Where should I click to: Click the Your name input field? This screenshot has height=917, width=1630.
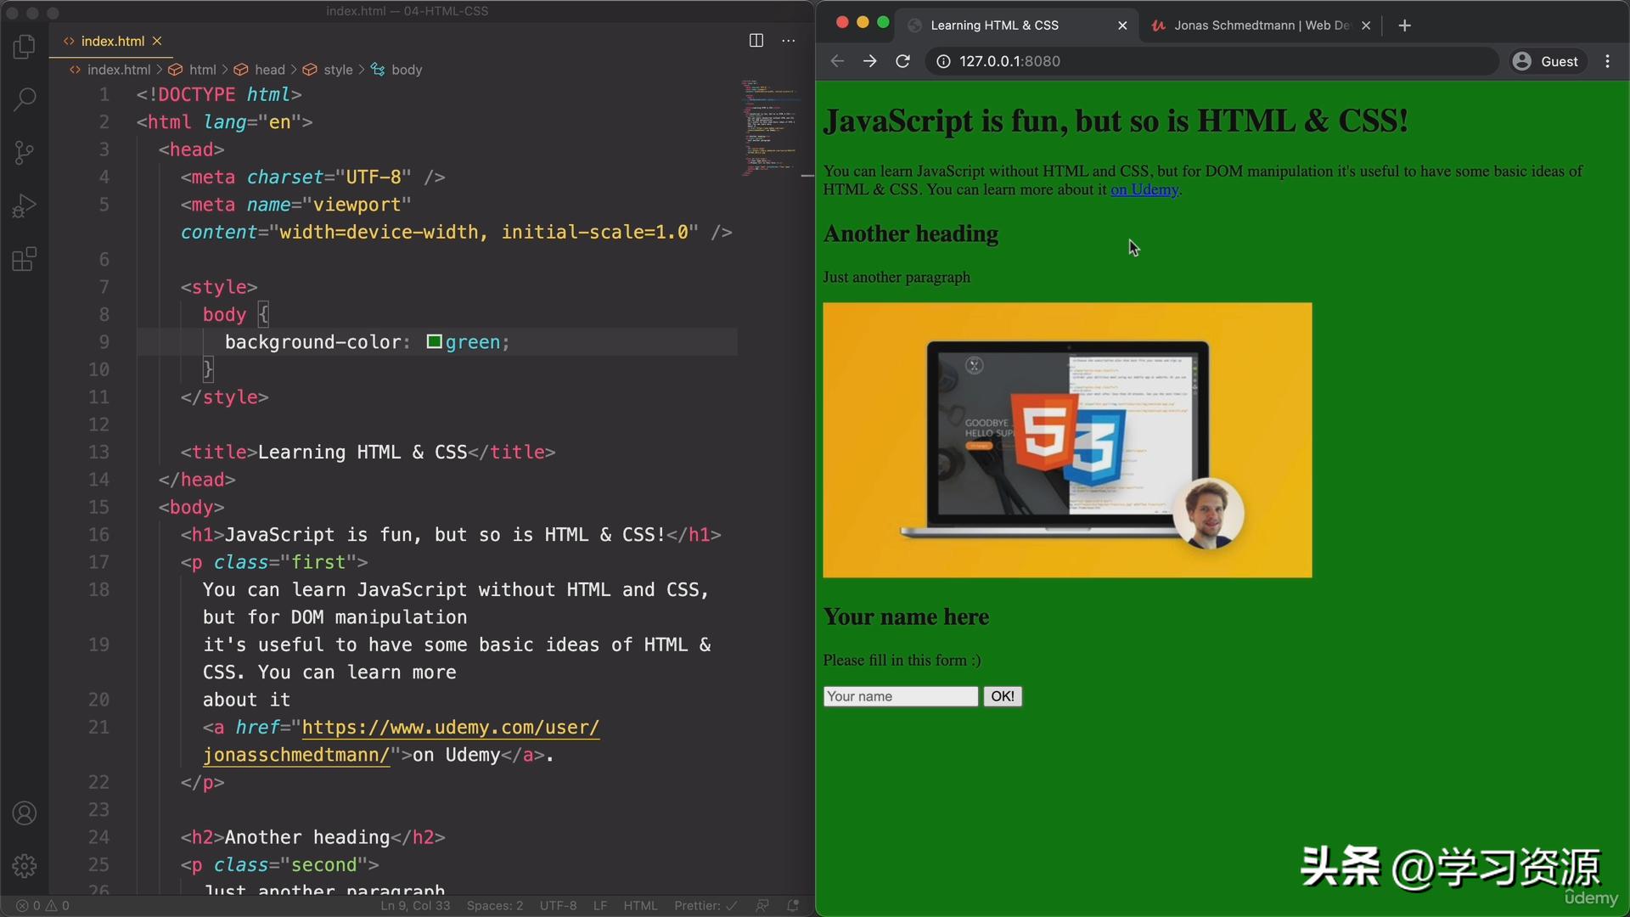(x=899, y=696)
